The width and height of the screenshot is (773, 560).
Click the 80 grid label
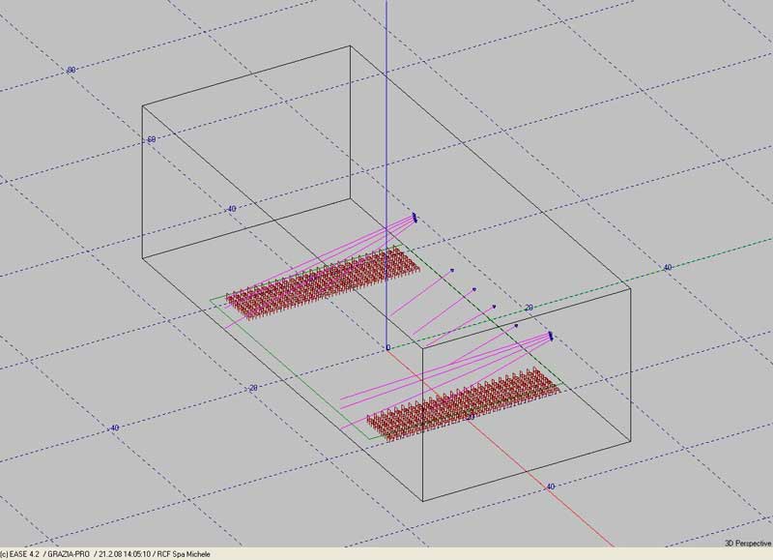coord(71,70)
